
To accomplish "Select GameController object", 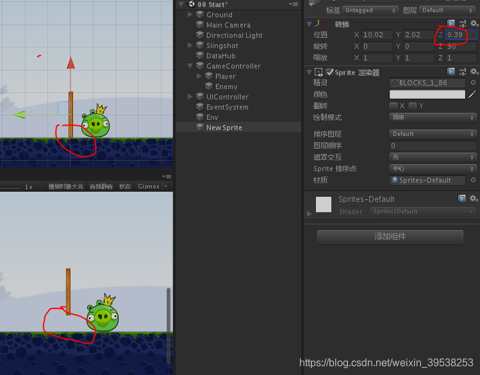I will coord(233,66).
